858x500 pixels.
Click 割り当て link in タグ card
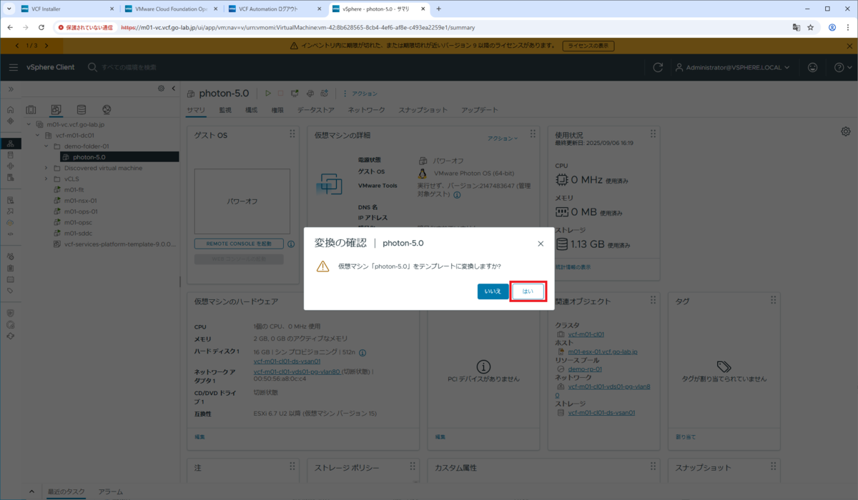[685, 436]
